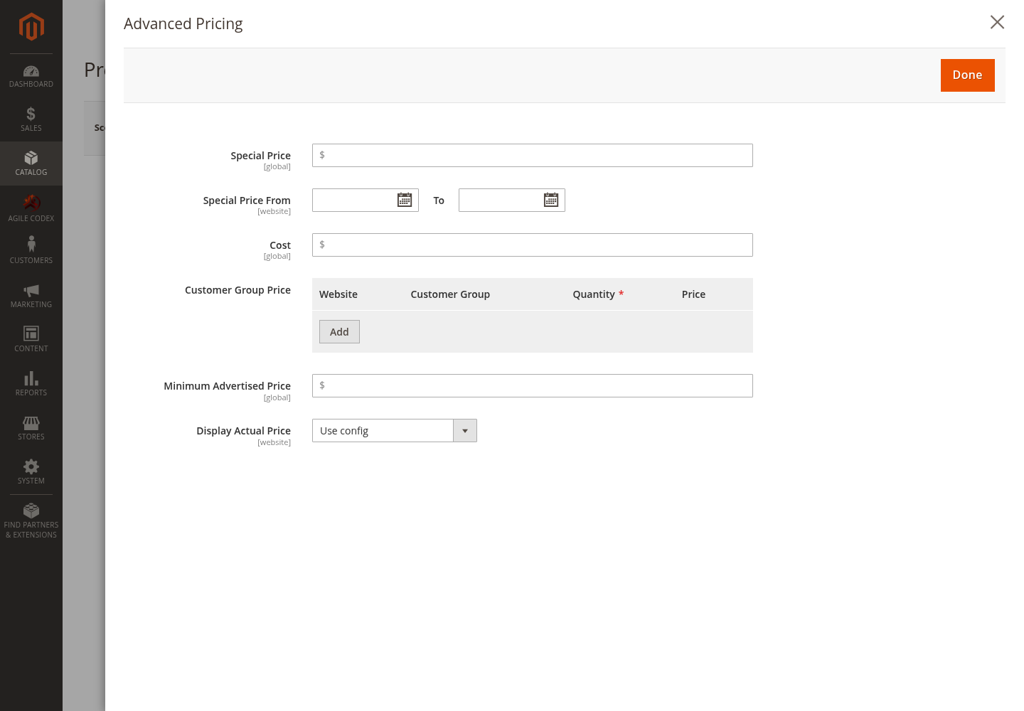Image resolution: width=1024 pixels, height=711 pixels.
Task: Click the Special Price To date field
Action: tap(512, 201)
